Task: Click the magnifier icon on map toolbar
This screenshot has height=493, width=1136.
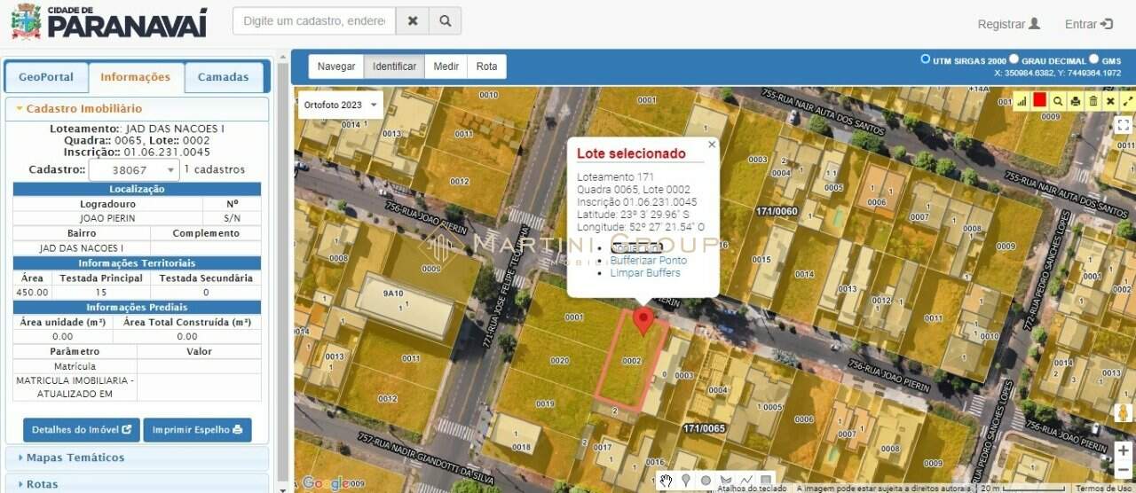Action: (1057, 101)
